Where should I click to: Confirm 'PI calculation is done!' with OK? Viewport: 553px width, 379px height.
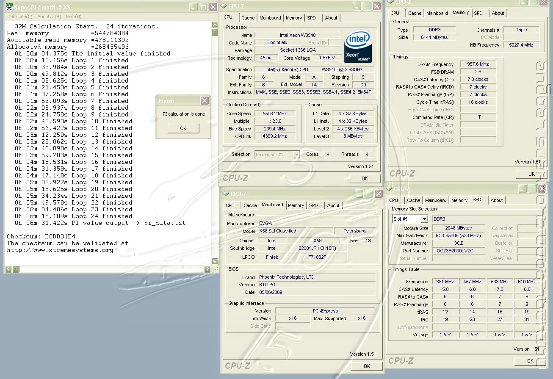tap(183, 128)
